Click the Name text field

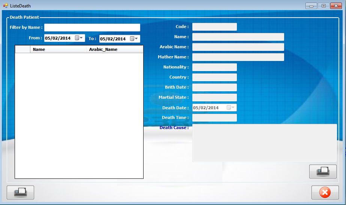(x=238, y=37)
